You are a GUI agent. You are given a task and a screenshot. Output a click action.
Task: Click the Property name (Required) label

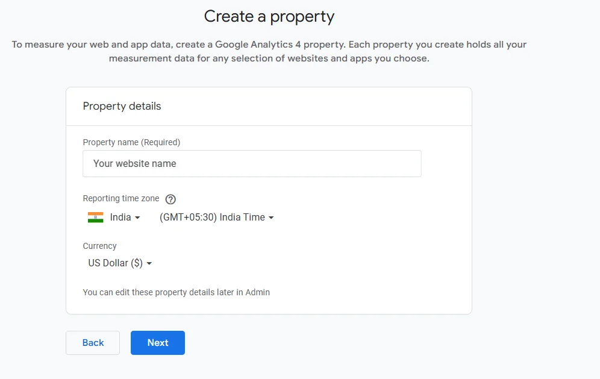[x=131, y=142]
